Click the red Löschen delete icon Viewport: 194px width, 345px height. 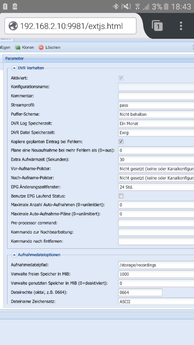pos(41,47)
